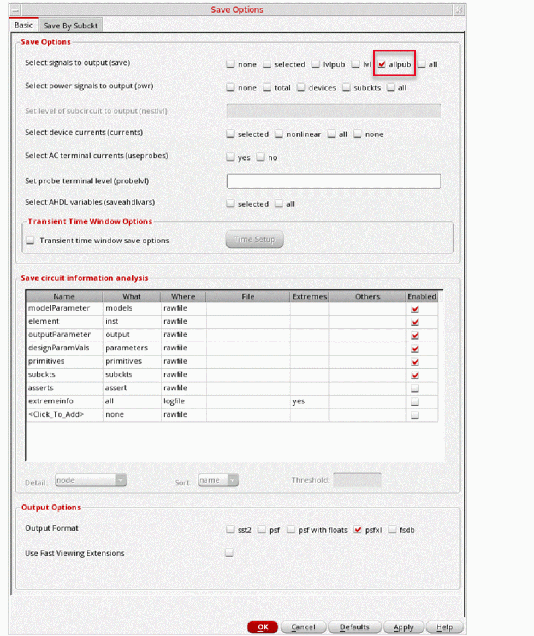Open the Sort 'name' dropdown
Viewport: 534px width, 636px height.
coord(218,480)
